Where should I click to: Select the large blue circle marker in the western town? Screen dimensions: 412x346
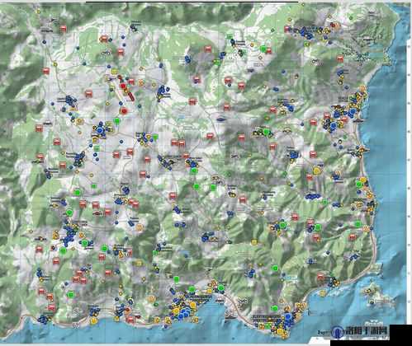pyautogui.click(x=101, y=130)
